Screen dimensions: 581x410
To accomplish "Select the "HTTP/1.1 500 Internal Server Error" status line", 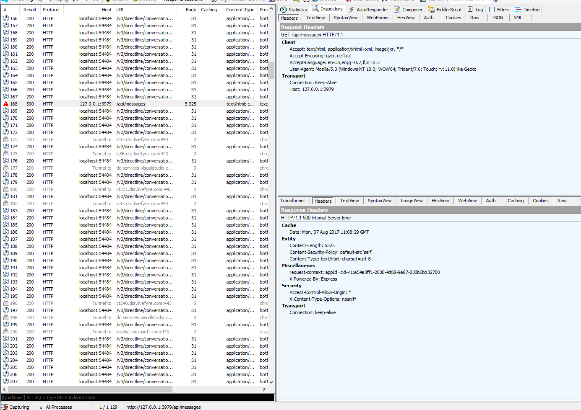I will [316, 218].
